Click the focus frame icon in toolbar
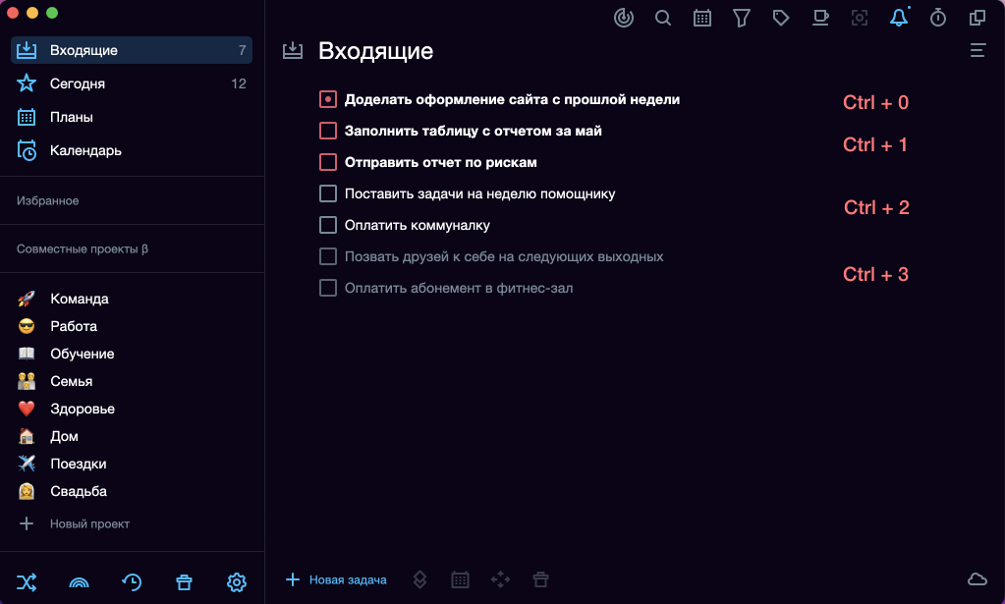This screenshot has width=1005, height=604. pyautogui.click(x=860, y=18)
